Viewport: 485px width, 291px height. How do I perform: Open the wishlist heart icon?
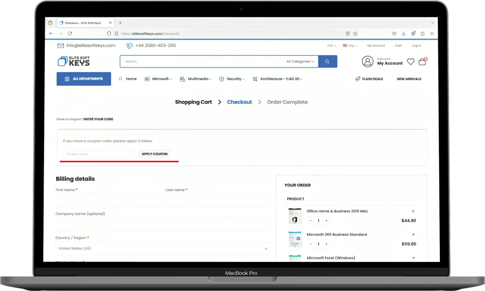(411, 62)
